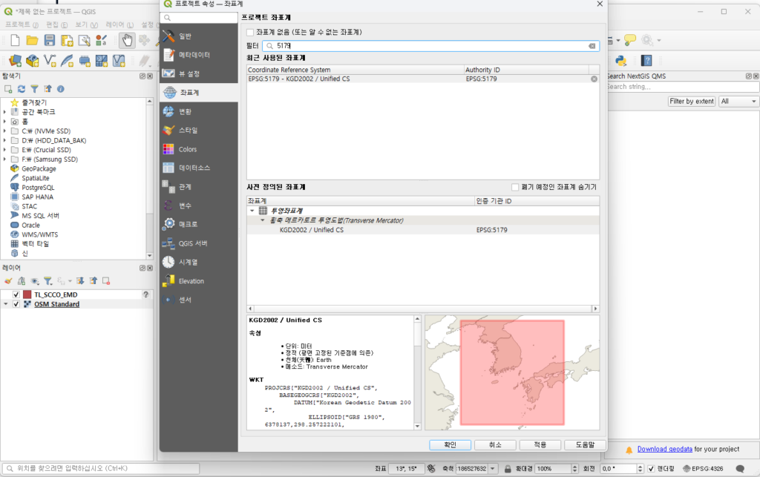This screenshot has height=477, width=760.
Task: Click the Open Layer Styling paintbrush icon
Action: tap(9, 281)
